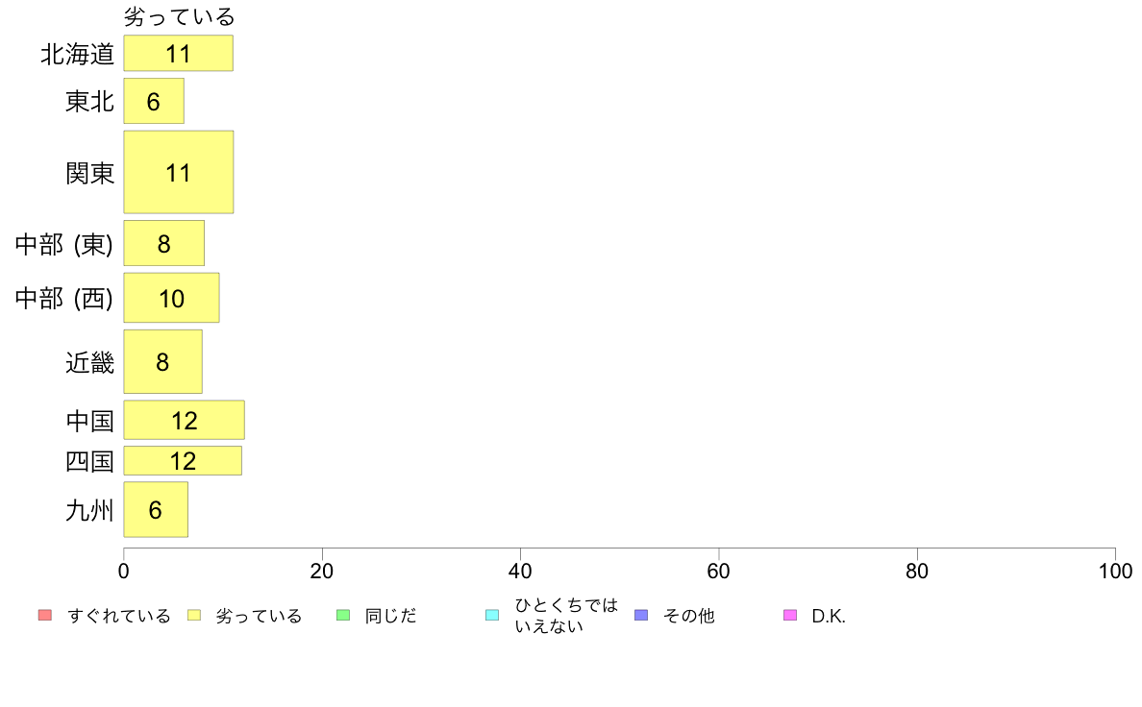Click the blue その他 legend swatch
Screen dimensions: 1142x707
[641, 615]
